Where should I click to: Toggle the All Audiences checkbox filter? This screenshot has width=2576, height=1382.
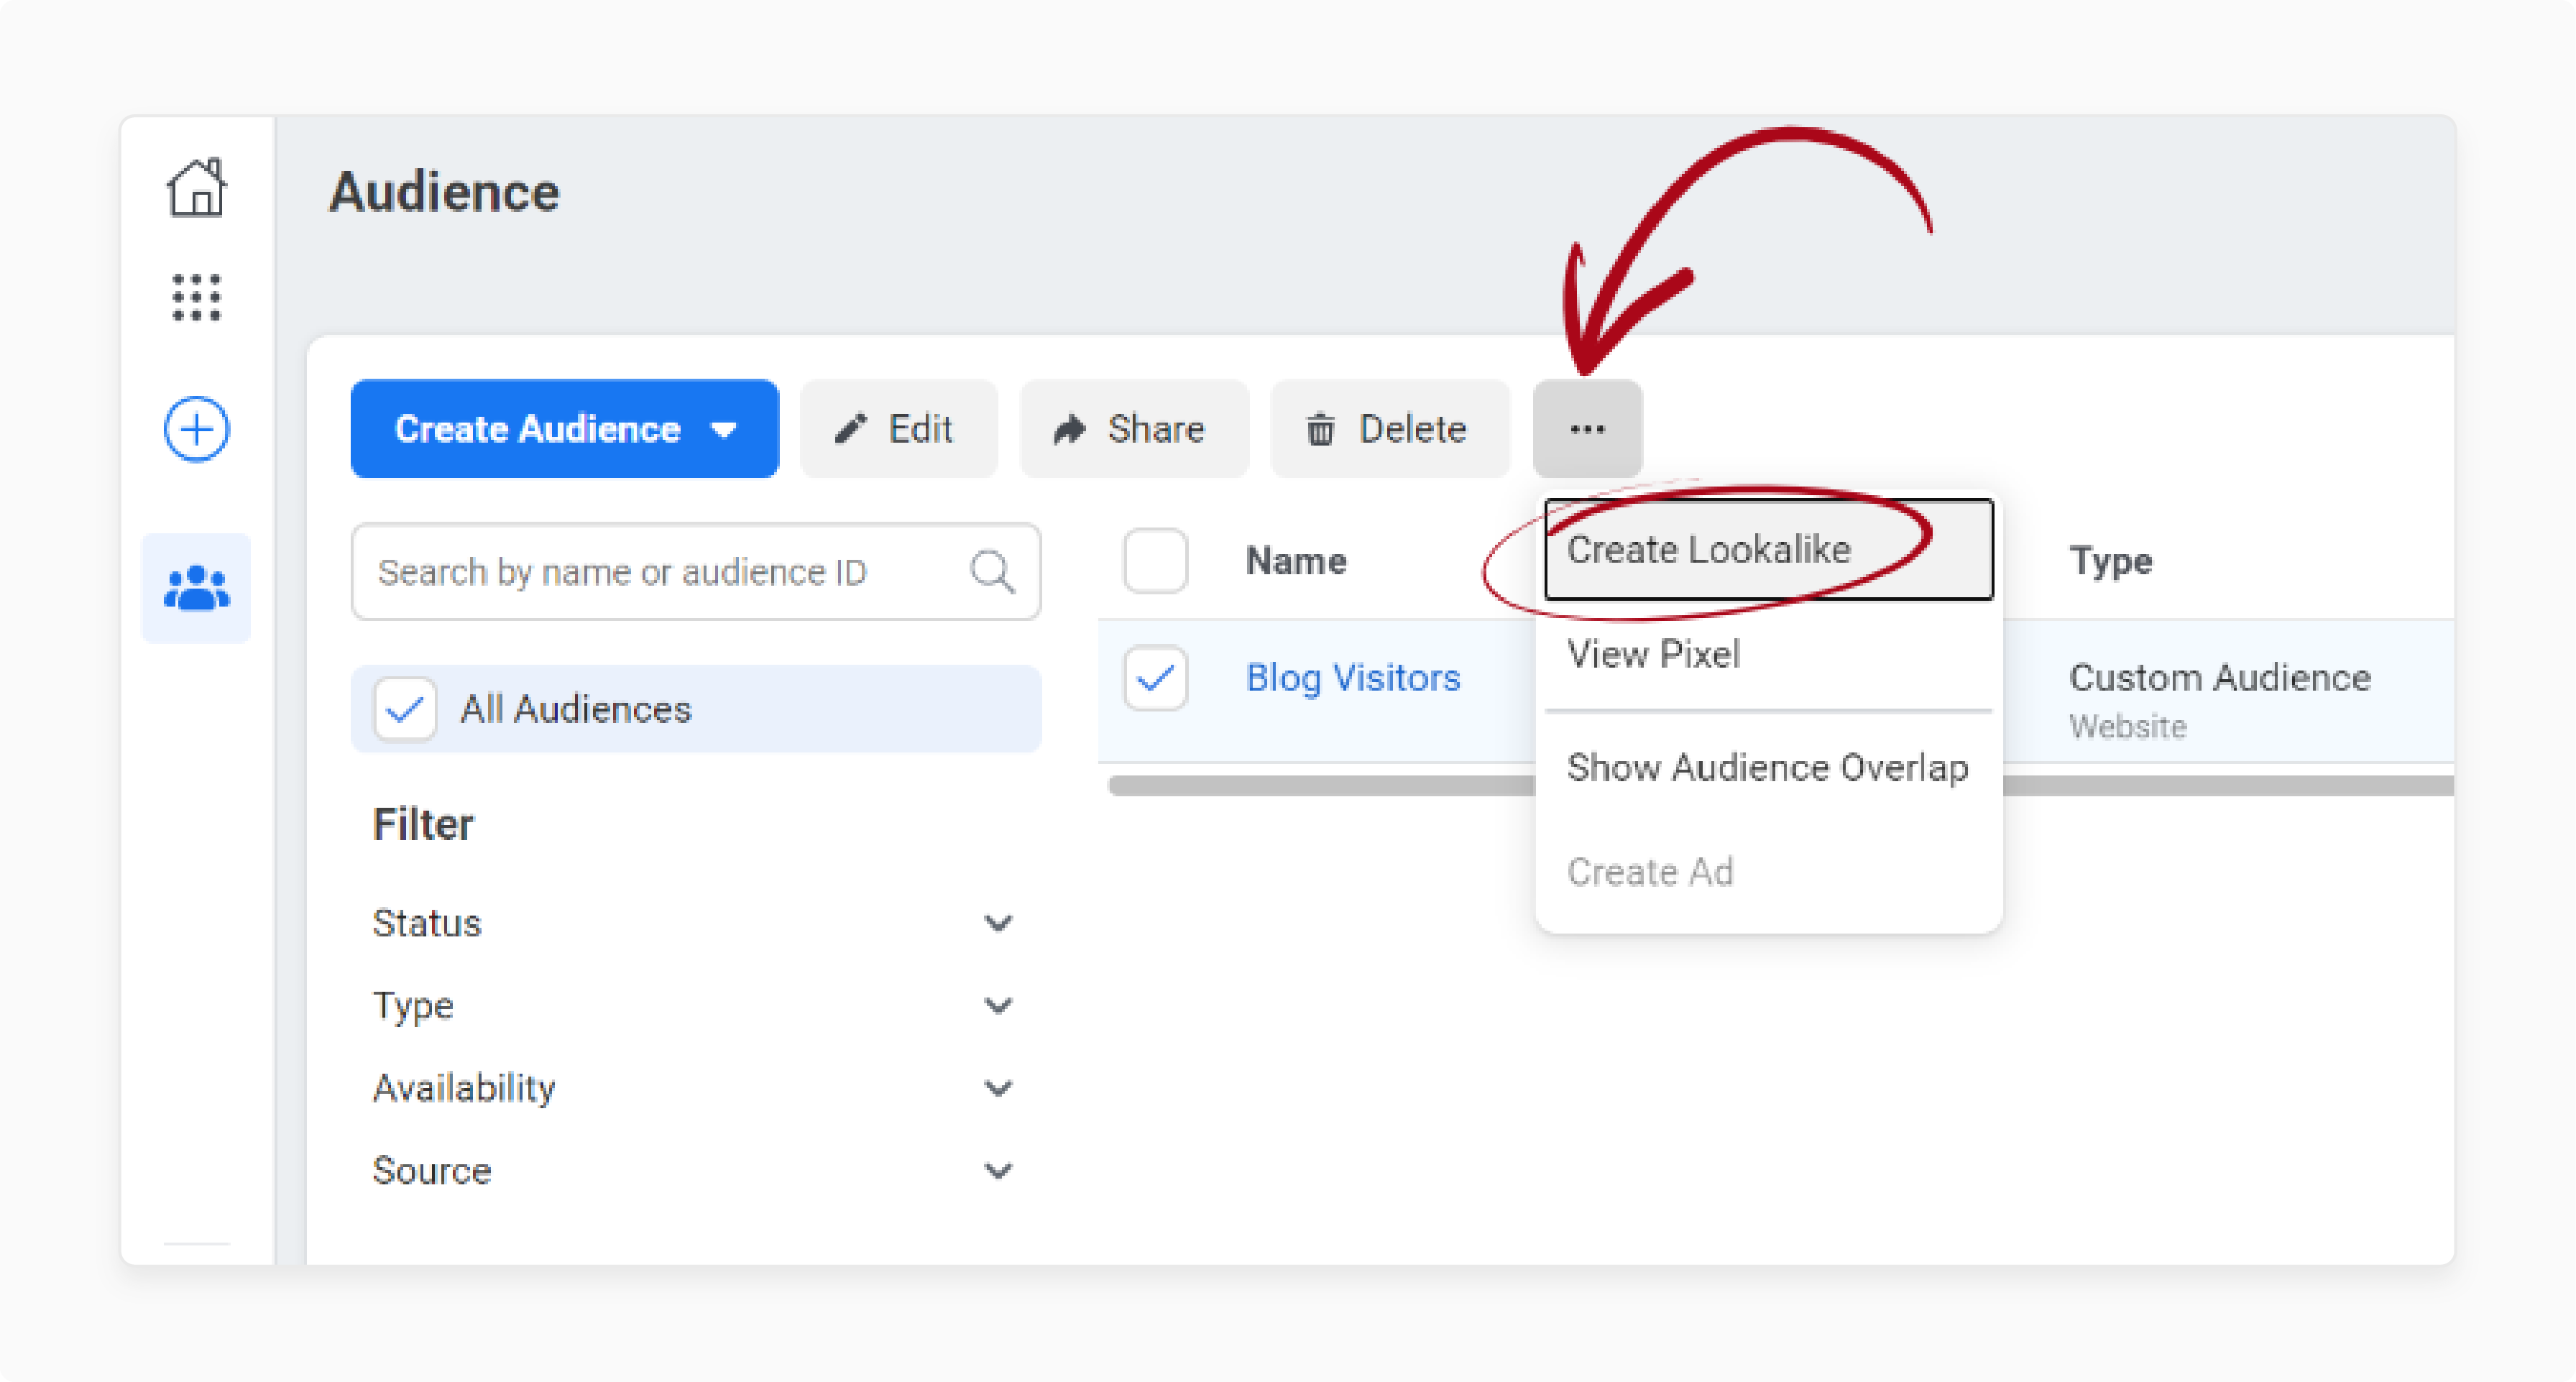tap(405, 707)
